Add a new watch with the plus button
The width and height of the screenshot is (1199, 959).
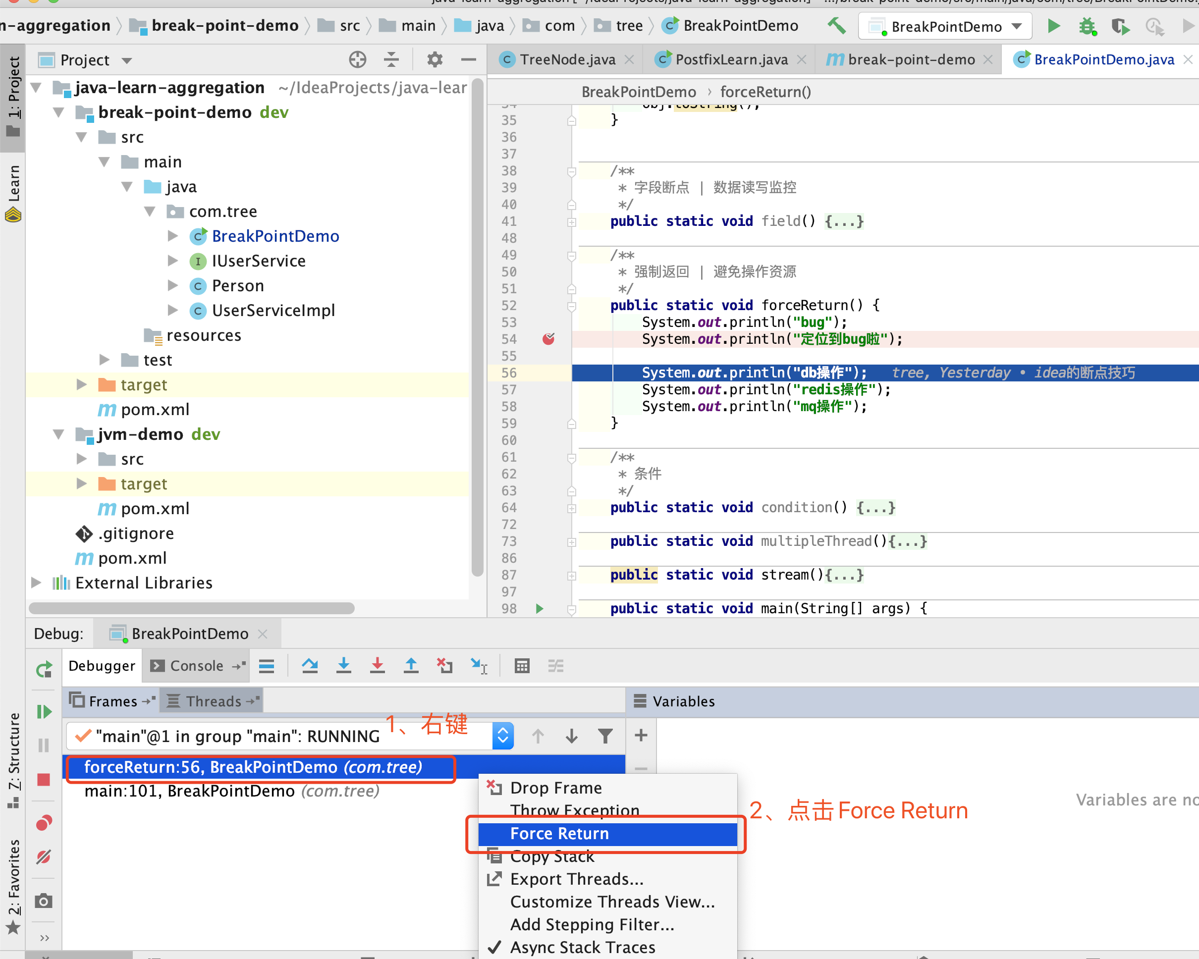click(640, 735)
